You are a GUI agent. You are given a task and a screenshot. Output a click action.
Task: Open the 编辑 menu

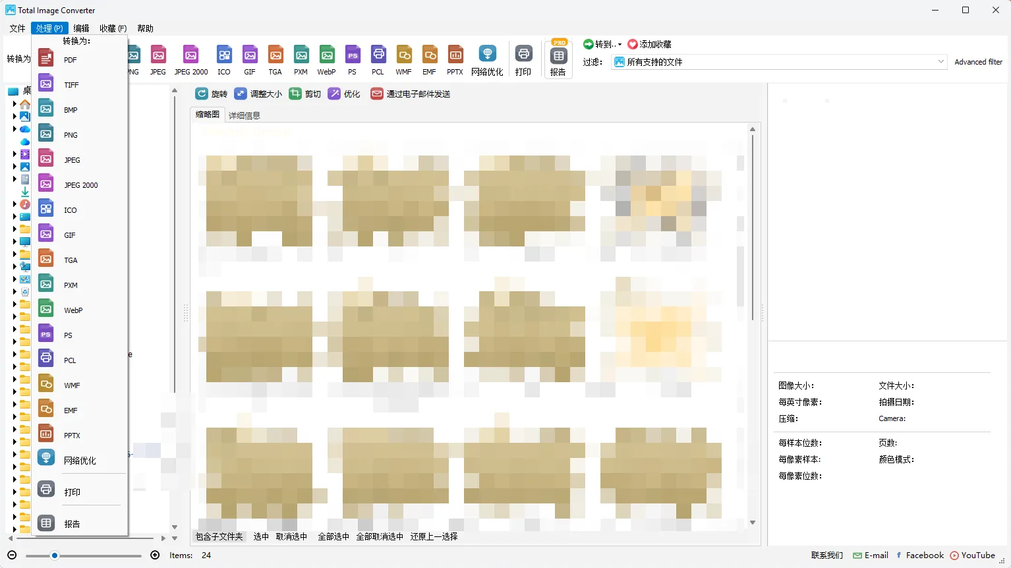tap(81, 28)
